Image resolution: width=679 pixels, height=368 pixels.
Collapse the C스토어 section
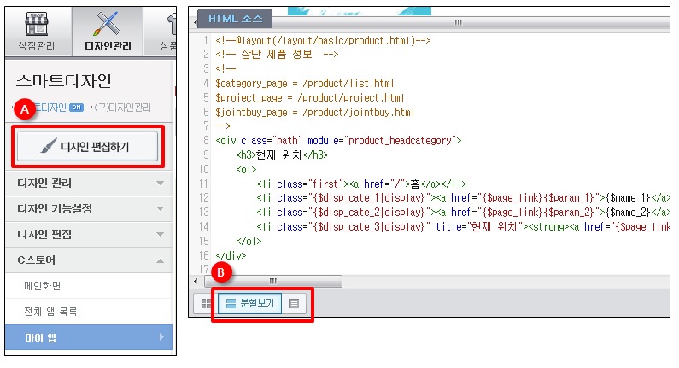pos(89,260)
